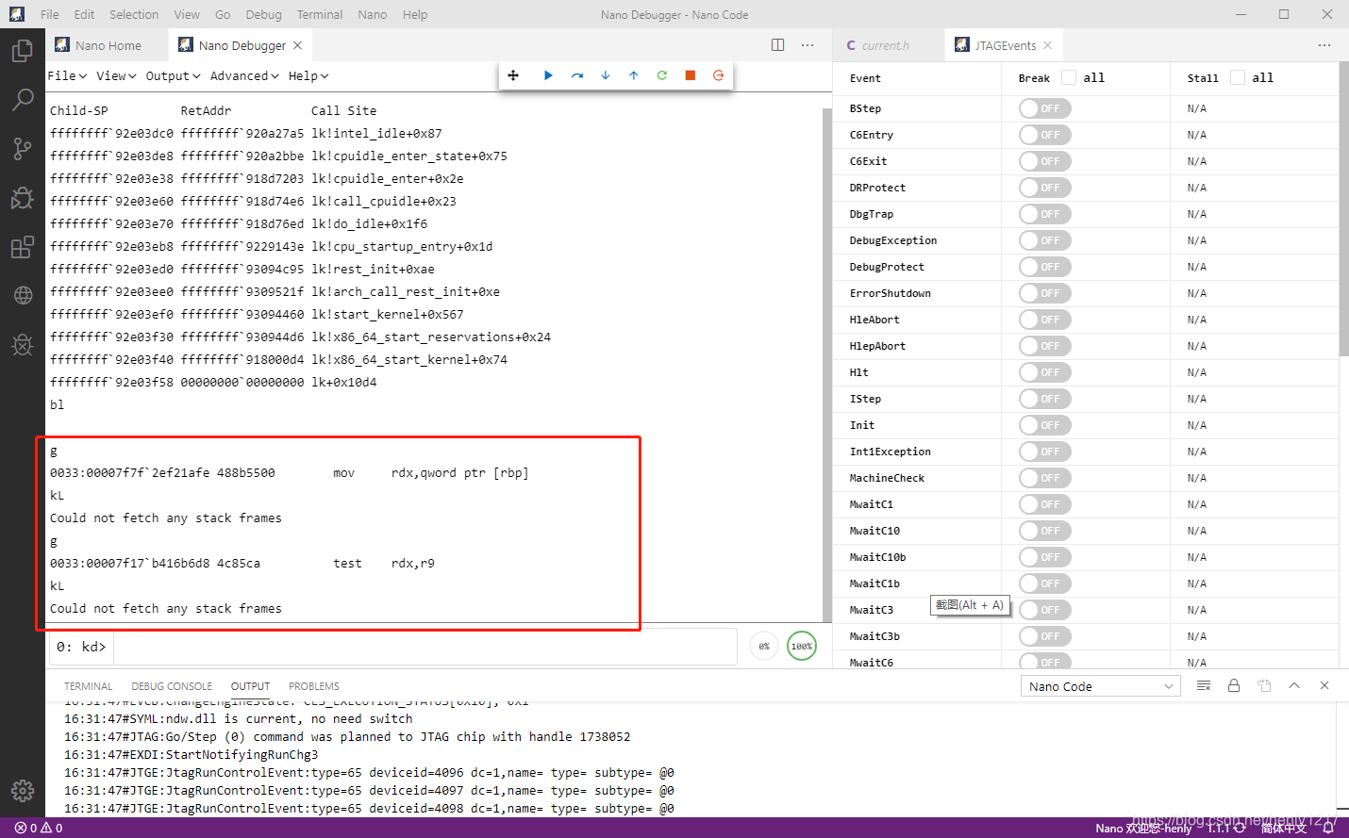1349x838 pixels.
Task: Open the Nano Code output channel dropdown
Action: (1101, 686)
